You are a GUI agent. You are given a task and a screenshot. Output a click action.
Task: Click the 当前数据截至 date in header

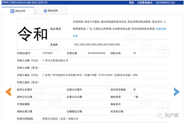coord(156,2)
